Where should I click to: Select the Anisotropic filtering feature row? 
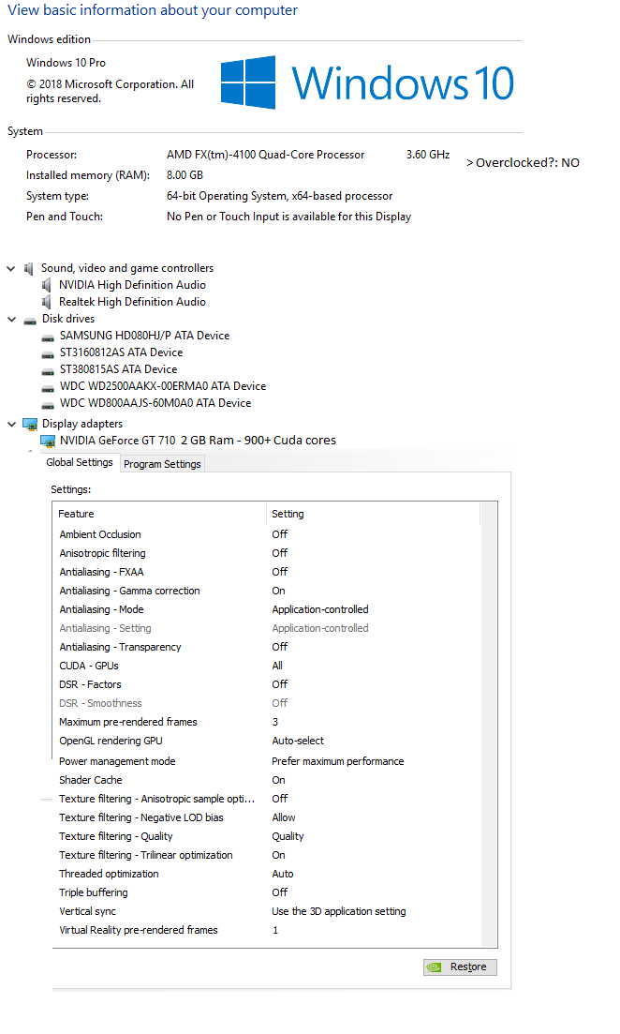point(267,553)
